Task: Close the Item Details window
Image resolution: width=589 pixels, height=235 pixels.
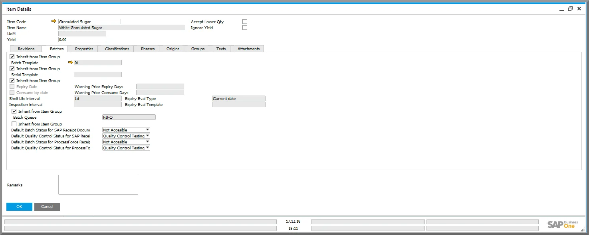Action: pos(579,9)
